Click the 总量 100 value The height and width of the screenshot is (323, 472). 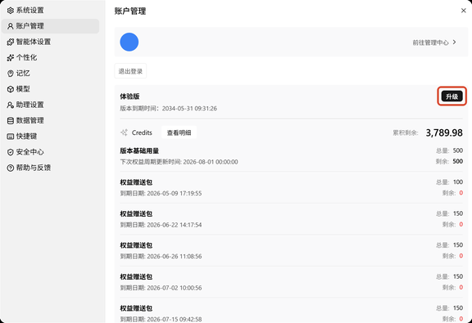458,182
